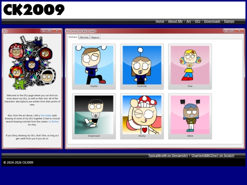Click the CK2009 site logo
The height and width of the screenshot is (185, 247).
click(34, 10)
